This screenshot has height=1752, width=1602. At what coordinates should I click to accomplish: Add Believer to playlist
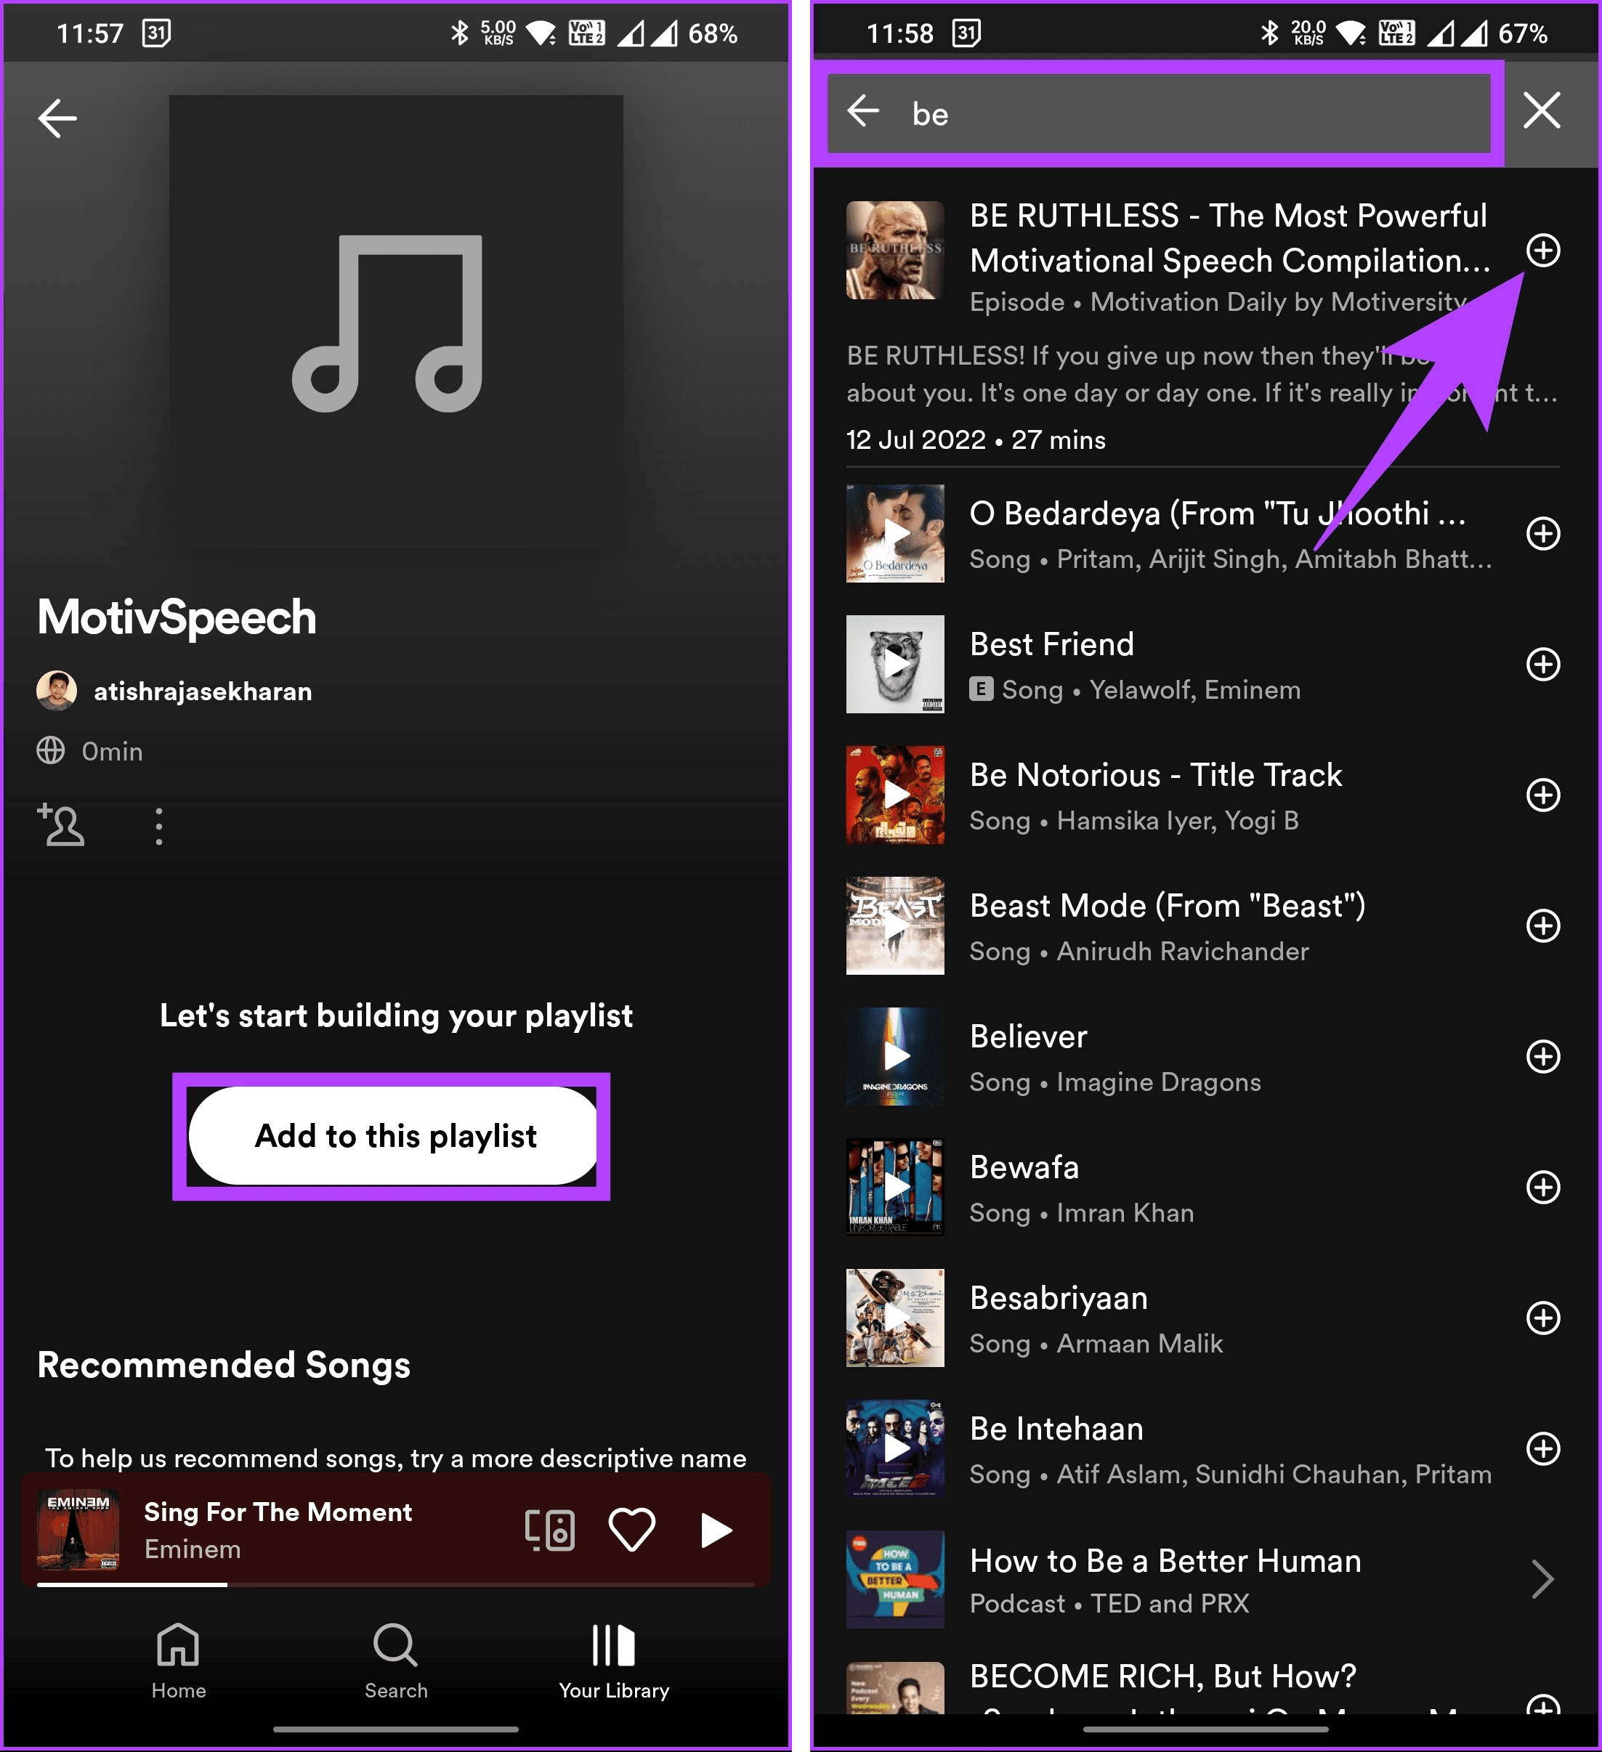click(x=1543, y=1057)
